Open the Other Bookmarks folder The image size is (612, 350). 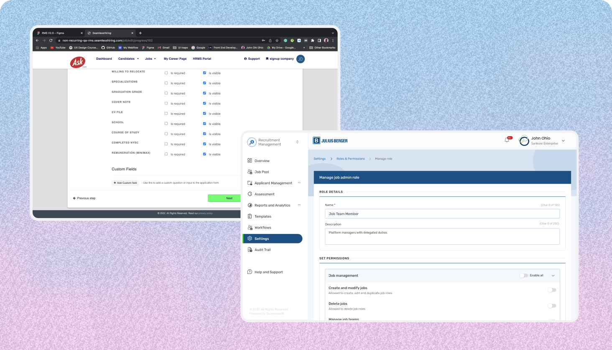coord(322,48)
